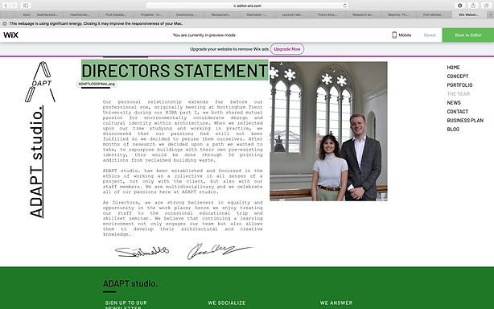Switch to the Projekte - D... tab
The height and width of the screenshot is (309, 494).
[151, 14]
